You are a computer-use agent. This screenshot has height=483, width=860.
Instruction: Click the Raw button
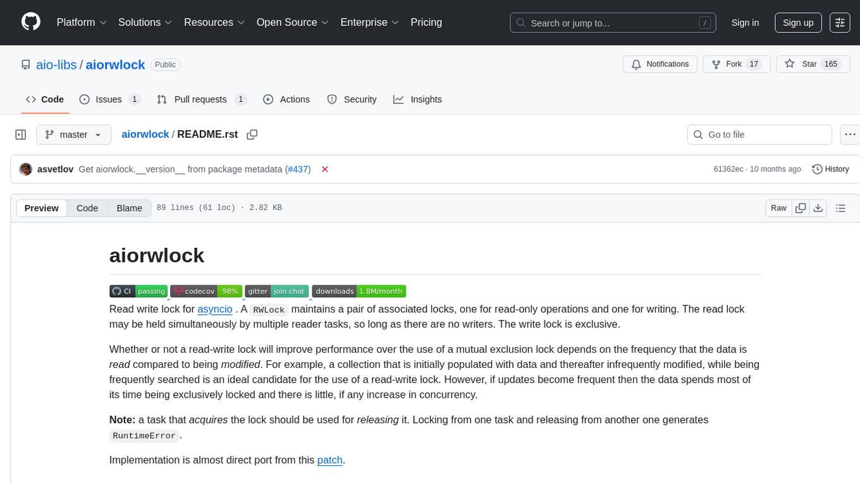pyautogui.click(x=778, y=208)
